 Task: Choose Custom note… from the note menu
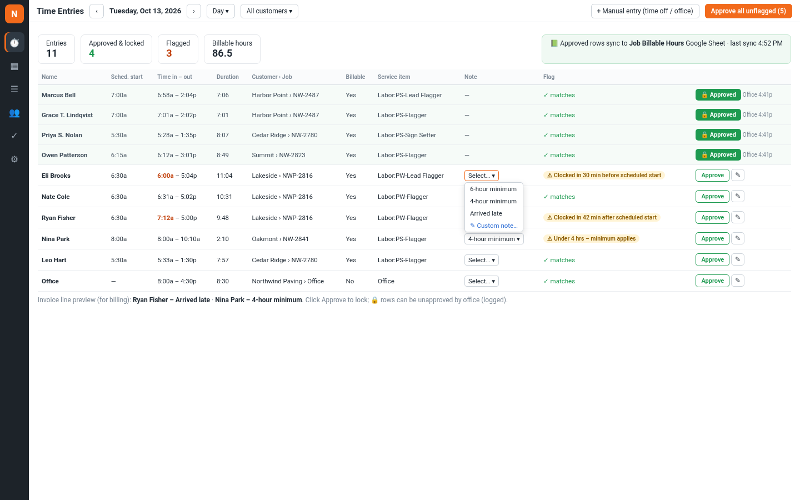[493, 226]
